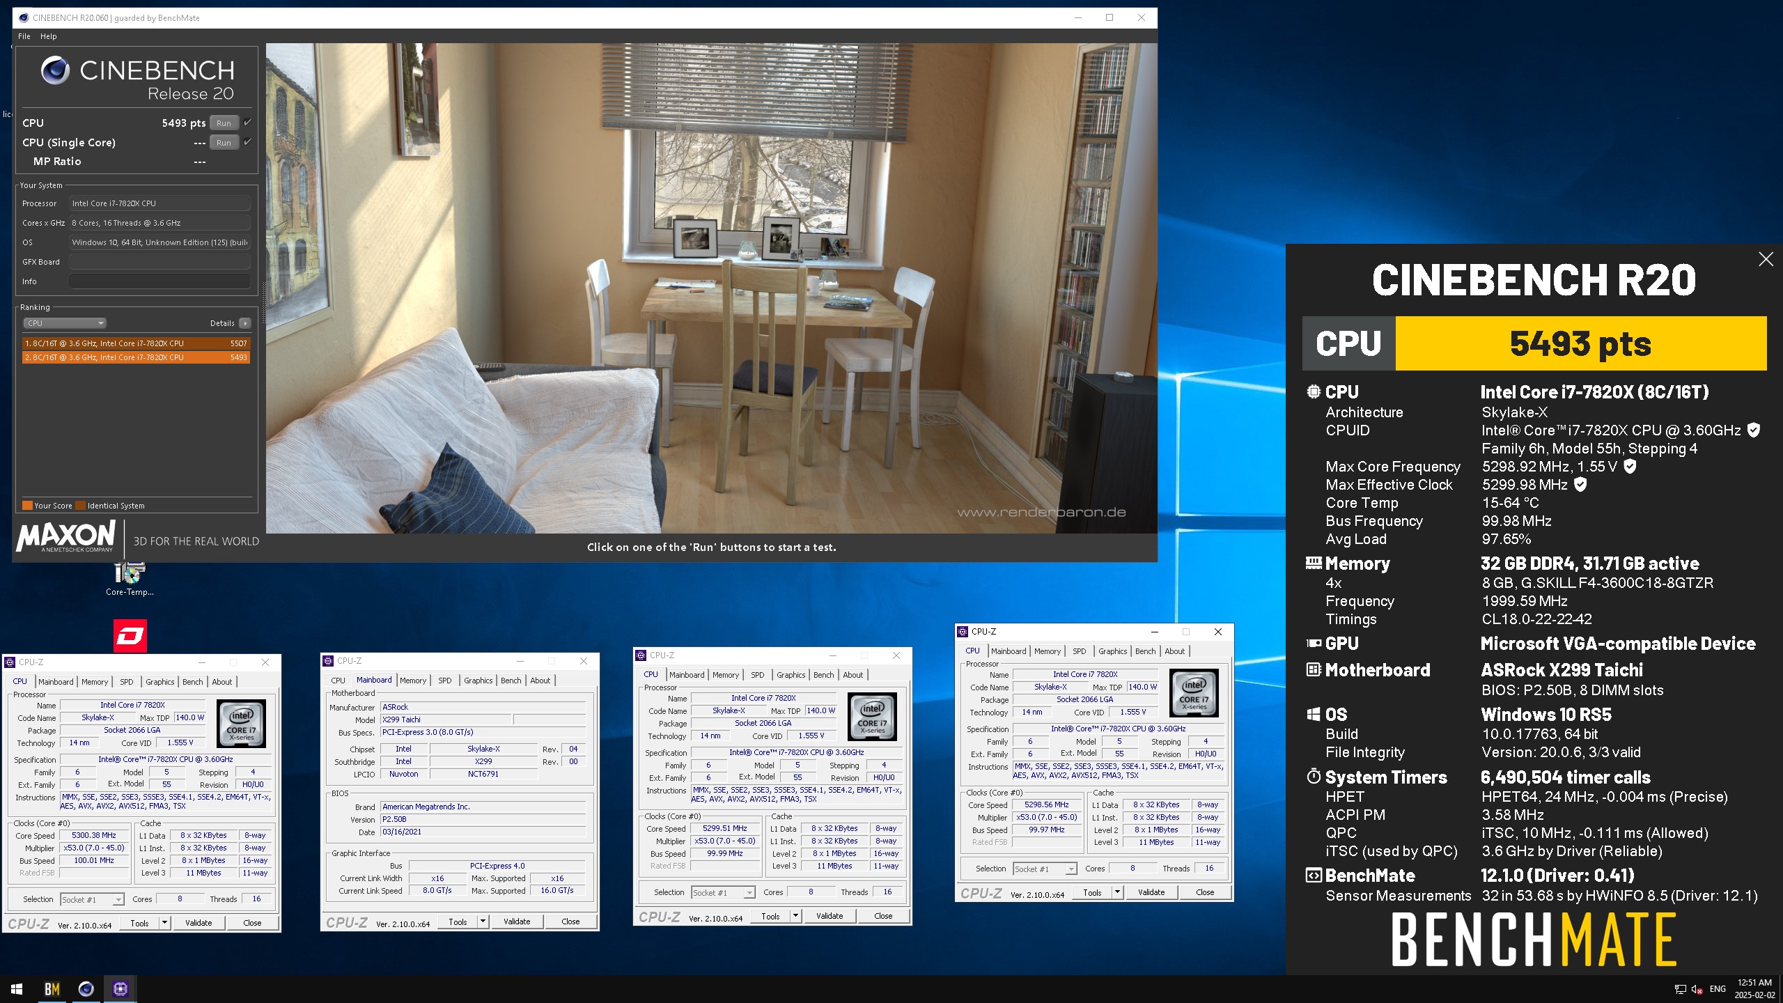This screenshot has height=1003, width=1783.
Task: Run the CPU (Single Core) test
Action: pos(224,143)
